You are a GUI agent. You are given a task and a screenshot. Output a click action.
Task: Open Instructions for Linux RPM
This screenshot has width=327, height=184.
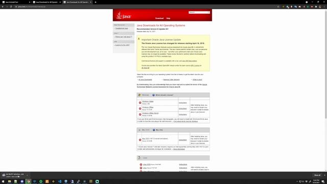183,165
